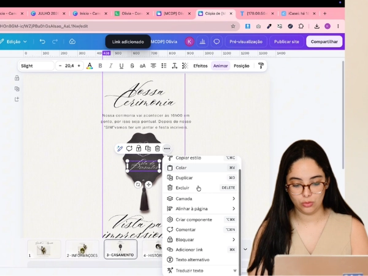
Task: Open the Slight font dropdown
Action: (x=36, y=66)
